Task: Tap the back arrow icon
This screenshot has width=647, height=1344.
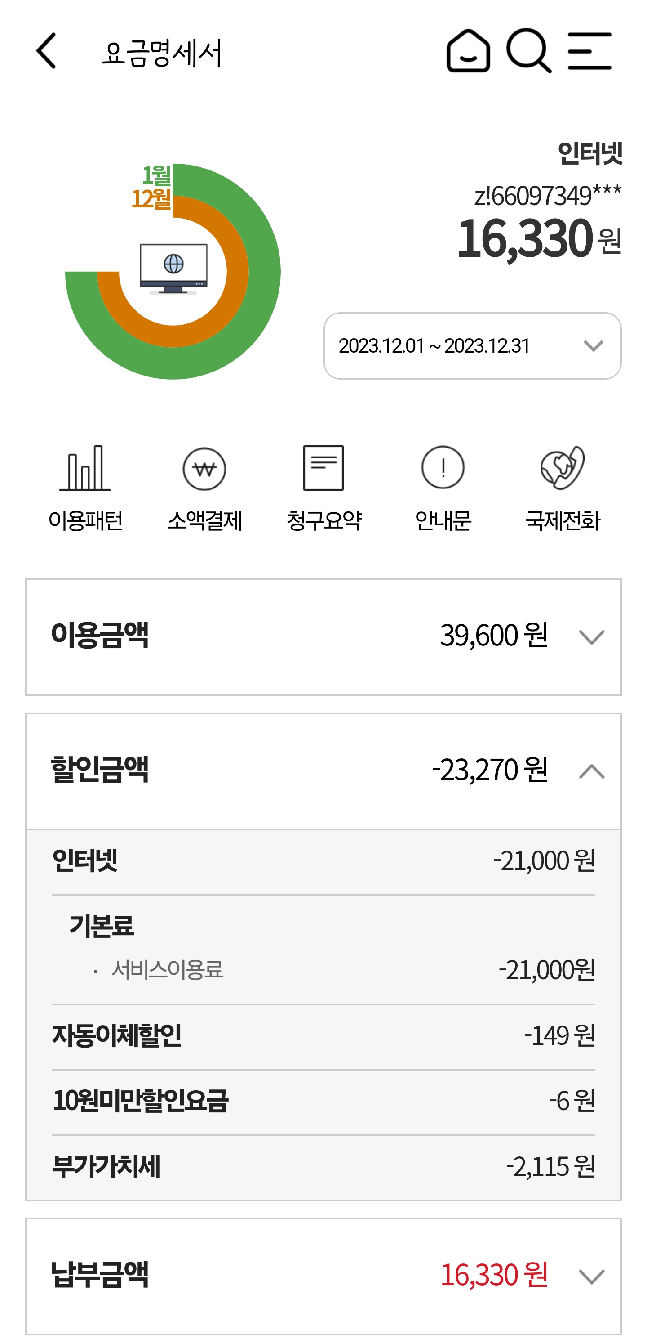Action: coord(46,51)
